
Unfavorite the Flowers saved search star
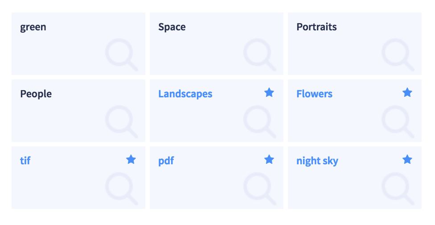tap(407, 92)
